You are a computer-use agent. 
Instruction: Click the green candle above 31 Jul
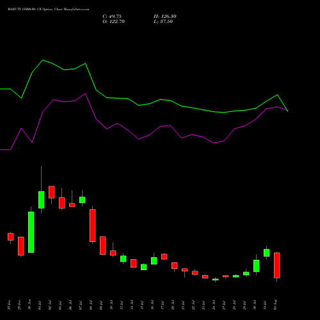(x=267, y=253)
